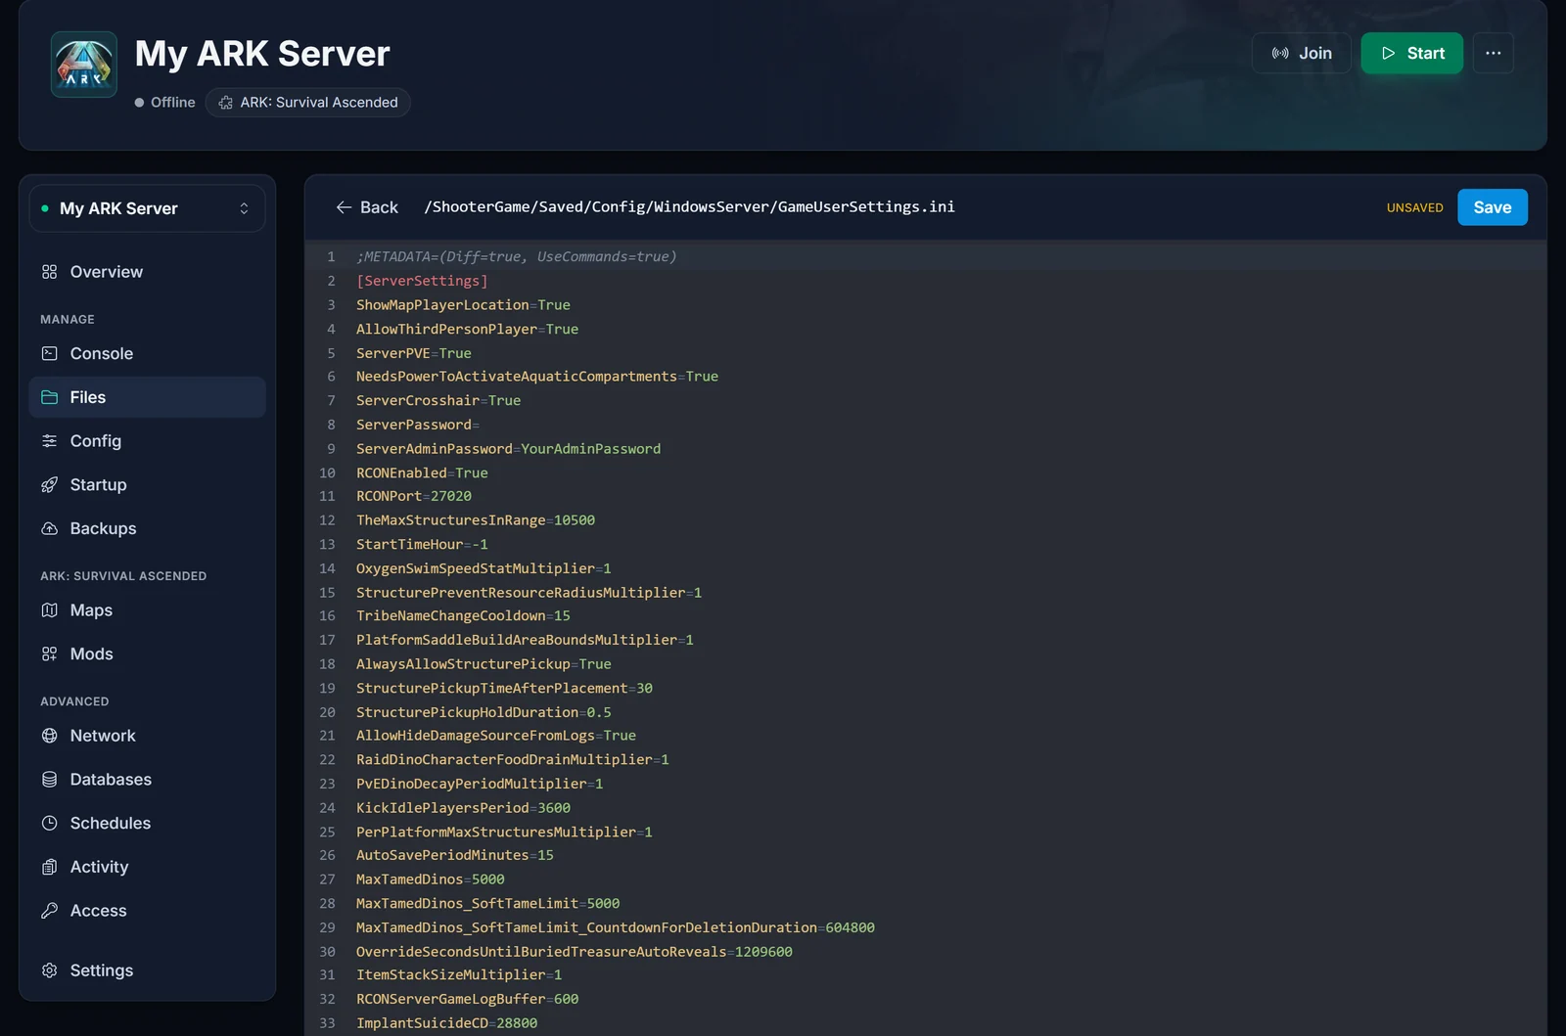Go Back to the file list

pyautogui.click(x=367, y=207)
